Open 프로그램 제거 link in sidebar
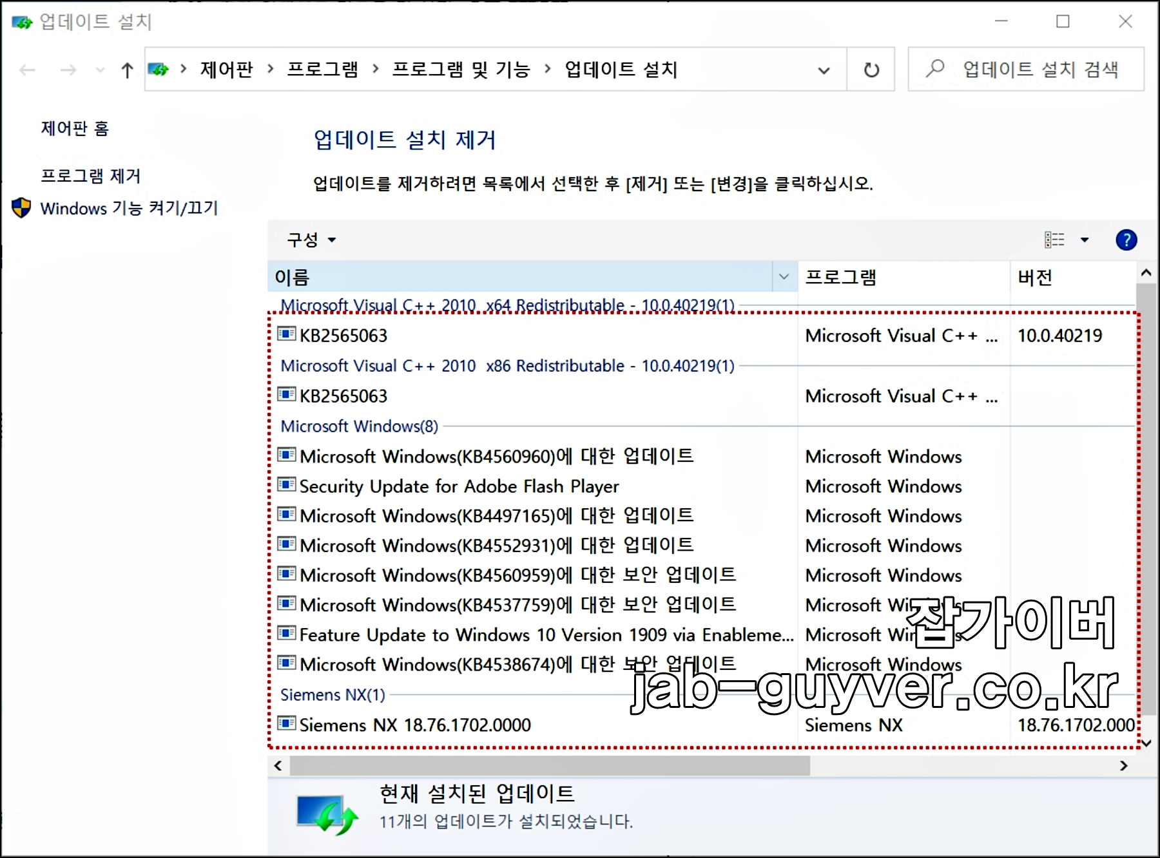This screenshot has width=1160, height=858. coord(90,176)
